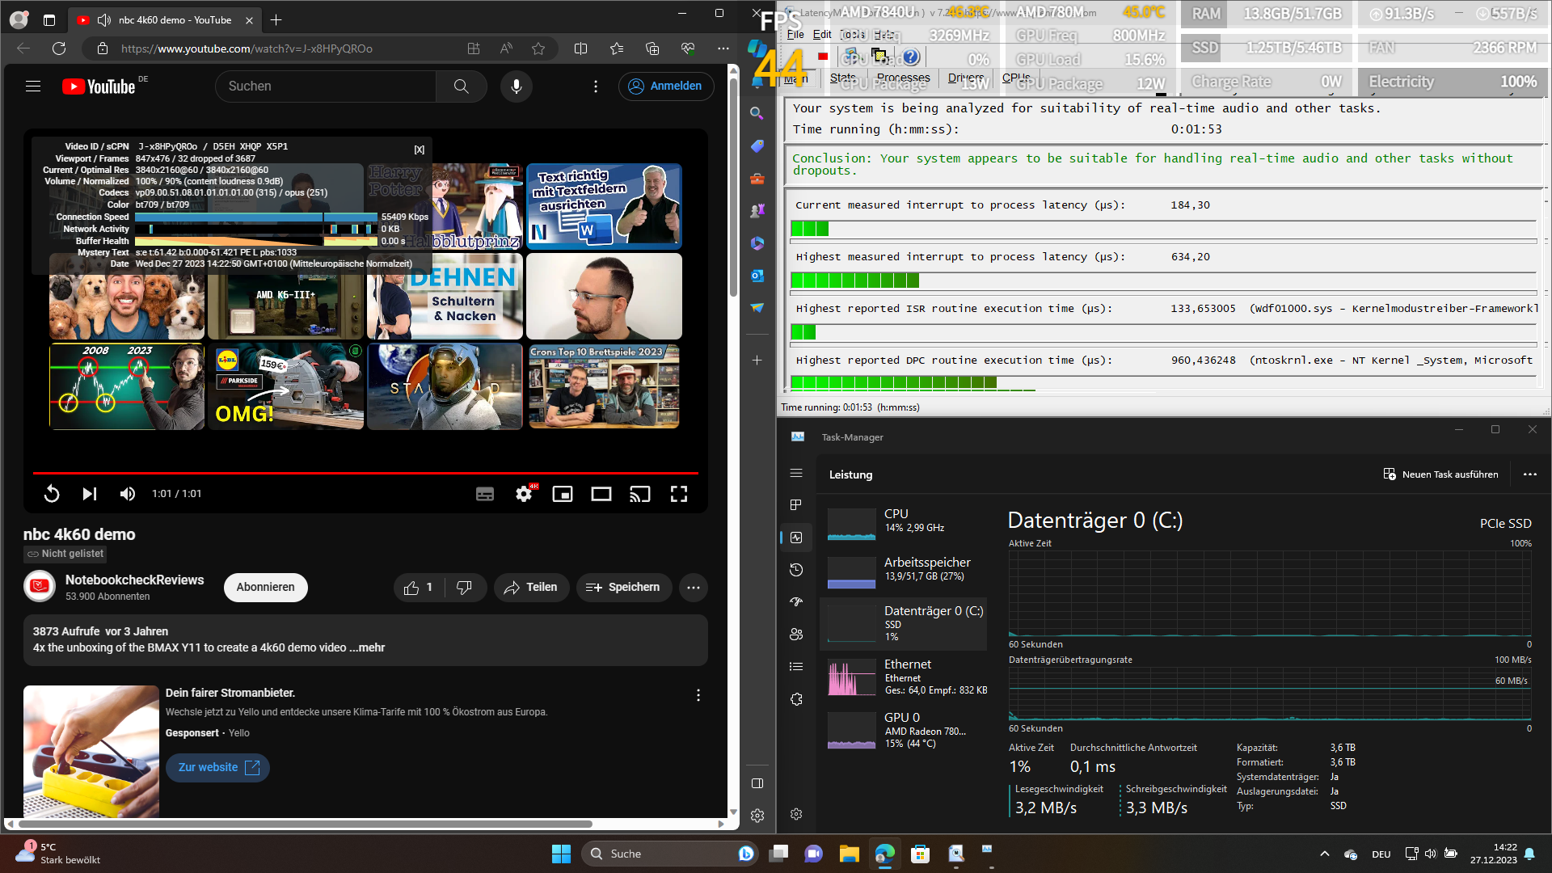Expand the video description with ...mehr
The image size is (1552, 873).
(x=367, y=647)
